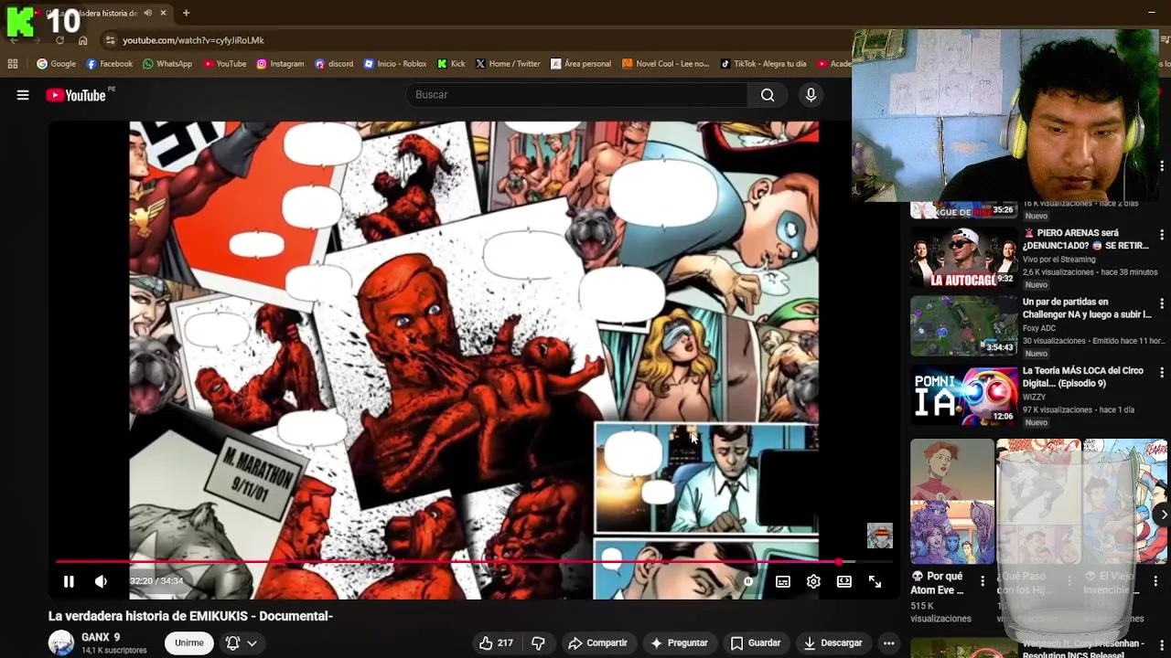Open WhatsApp bookmark

tap(167, 64)
